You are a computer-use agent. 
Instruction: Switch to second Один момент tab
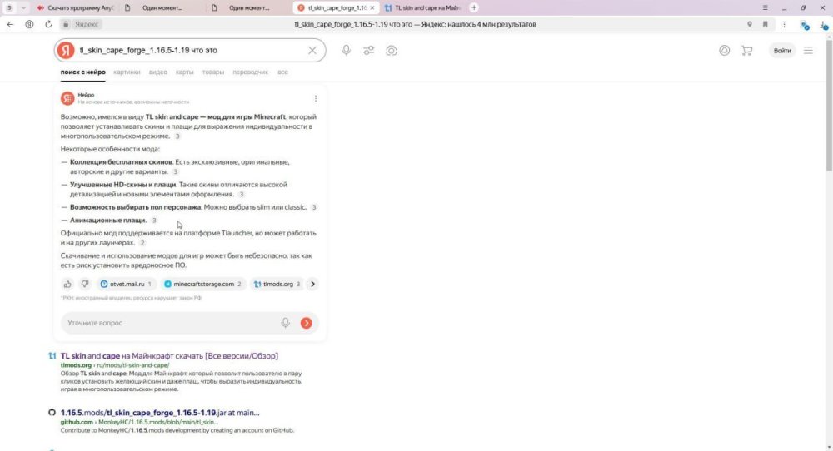pos(248,8)
